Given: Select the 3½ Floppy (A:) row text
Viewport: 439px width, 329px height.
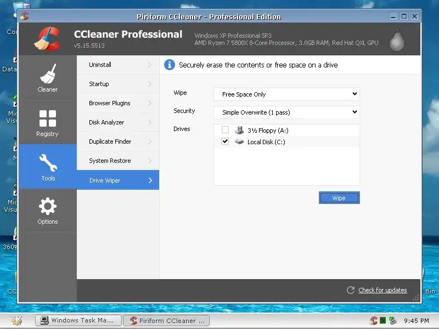Looking at the screenshot, I should [x=268, y=131].
